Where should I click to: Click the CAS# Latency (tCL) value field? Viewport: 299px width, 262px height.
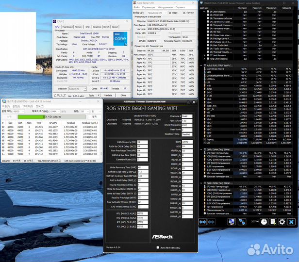pyautogui.click(x=142, y=142)
